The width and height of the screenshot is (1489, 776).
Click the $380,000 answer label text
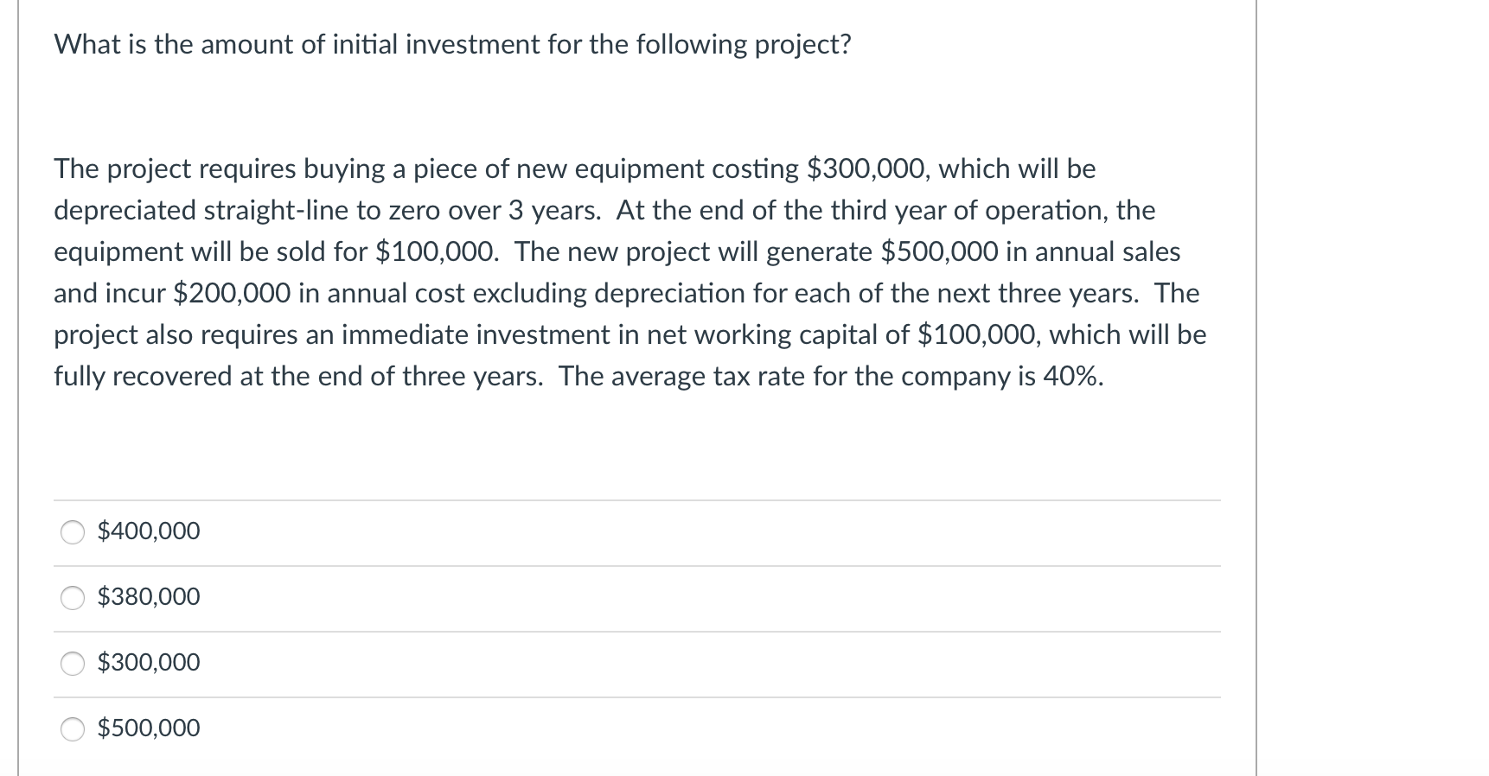tap(148, 596)
